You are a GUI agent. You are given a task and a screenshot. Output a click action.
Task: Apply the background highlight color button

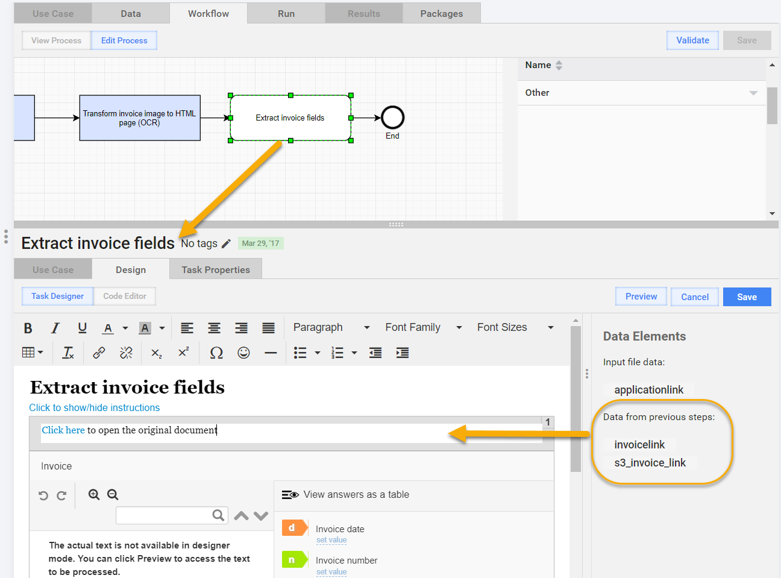coord(145,328)
